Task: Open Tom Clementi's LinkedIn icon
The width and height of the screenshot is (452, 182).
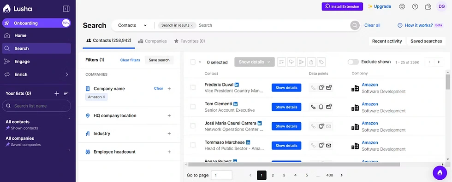Action: (236, 104)
